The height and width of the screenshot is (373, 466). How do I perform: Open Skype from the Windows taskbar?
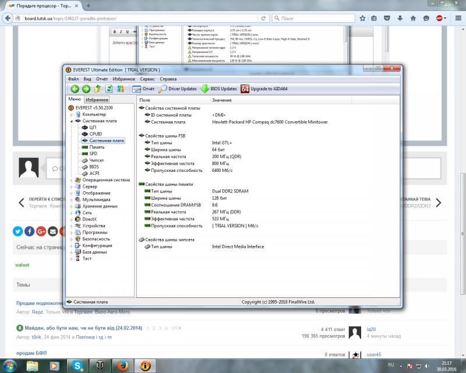pos(77,365)
